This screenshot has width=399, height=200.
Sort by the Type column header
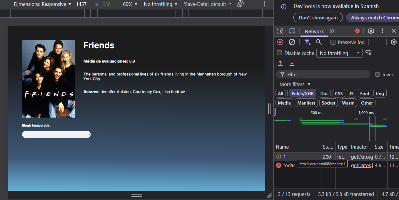(x=342, y=147)
